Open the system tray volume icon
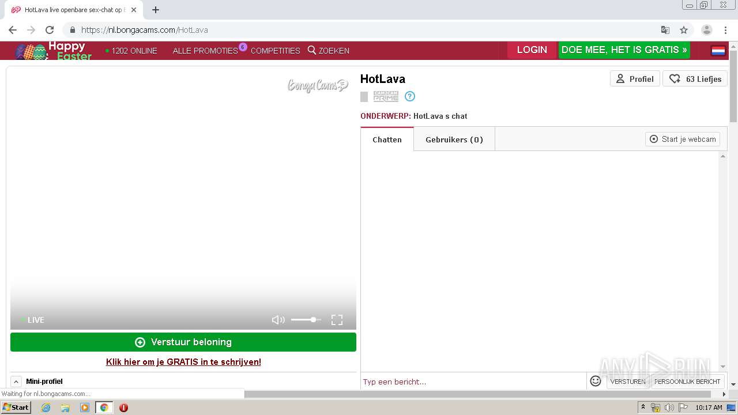Viewport: 738px width, 415px height. (x=669, y=408)
